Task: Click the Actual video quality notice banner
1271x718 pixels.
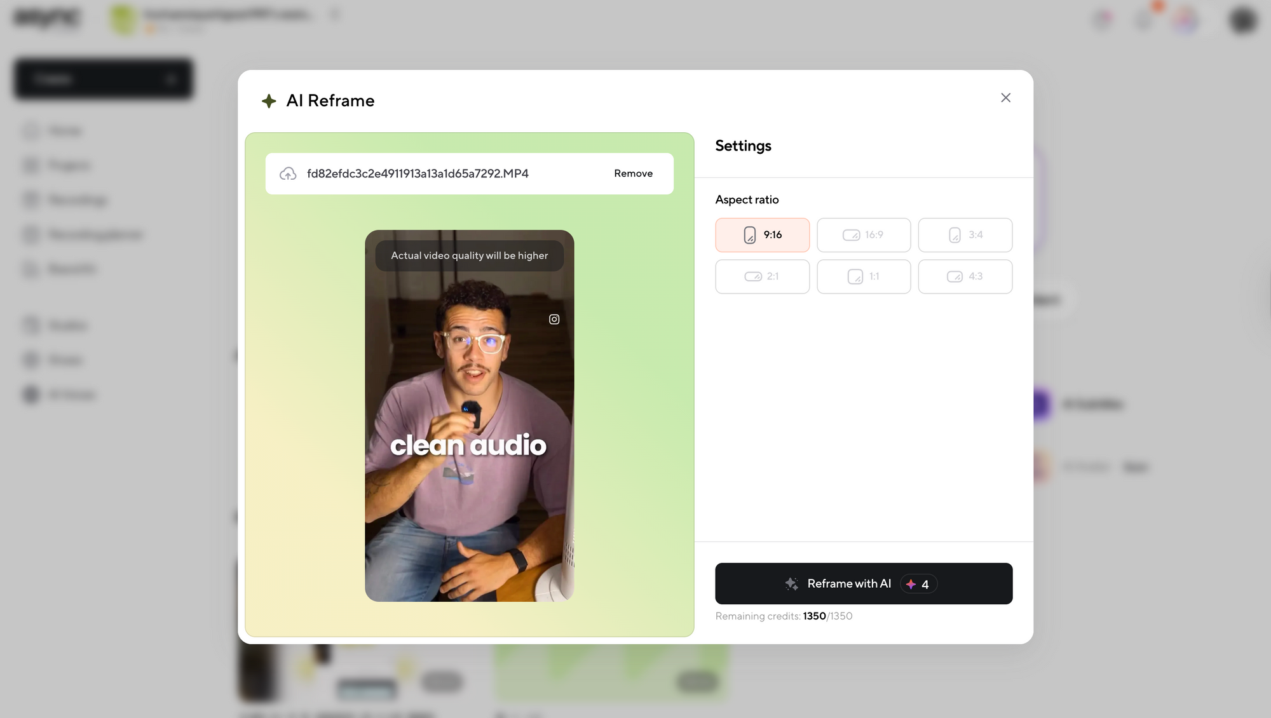Action: click(x=469, y=255)
